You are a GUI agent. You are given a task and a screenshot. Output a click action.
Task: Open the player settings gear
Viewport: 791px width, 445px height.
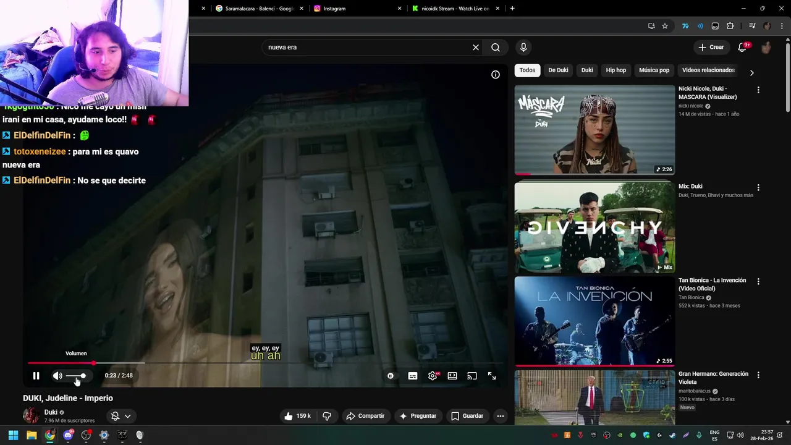[433, 376]
